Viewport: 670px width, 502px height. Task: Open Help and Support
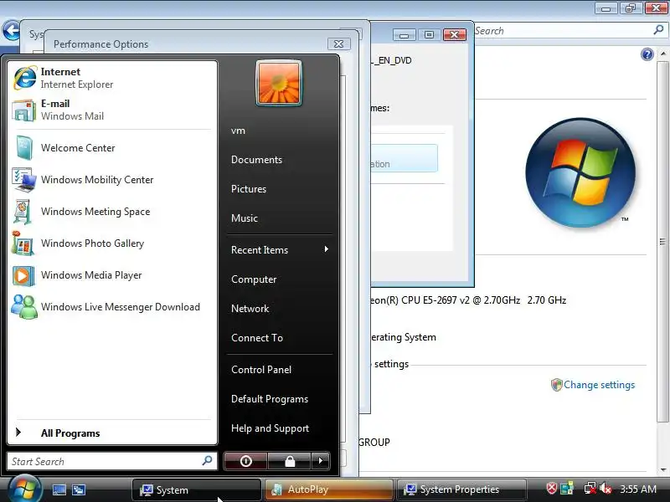tap(270, 428)
